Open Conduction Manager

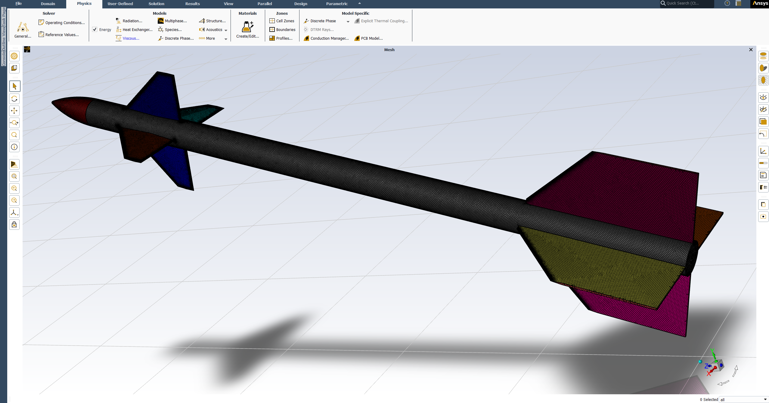(x=326, y=38)
